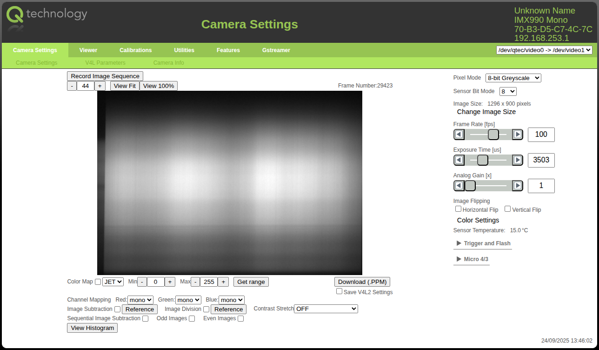Click the Analog Gain slider right arrow
The image size is (599, 350).
pyautogui.click(x=517, y=186)
